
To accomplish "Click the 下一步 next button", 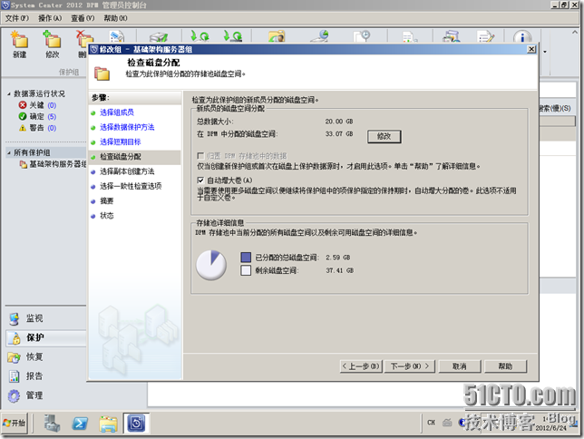I will [x=410, y=366].
